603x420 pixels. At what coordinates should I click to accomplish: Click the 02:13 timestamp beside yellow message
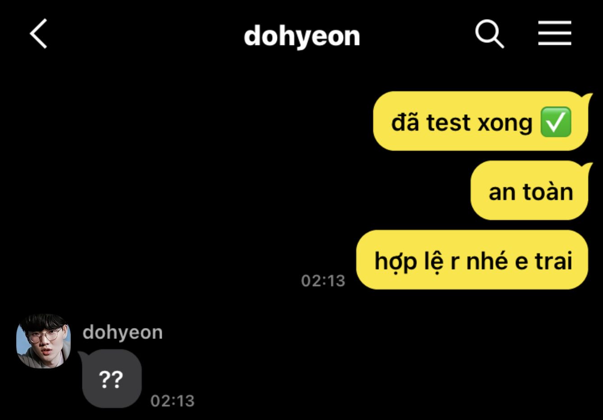pos(323,281)
